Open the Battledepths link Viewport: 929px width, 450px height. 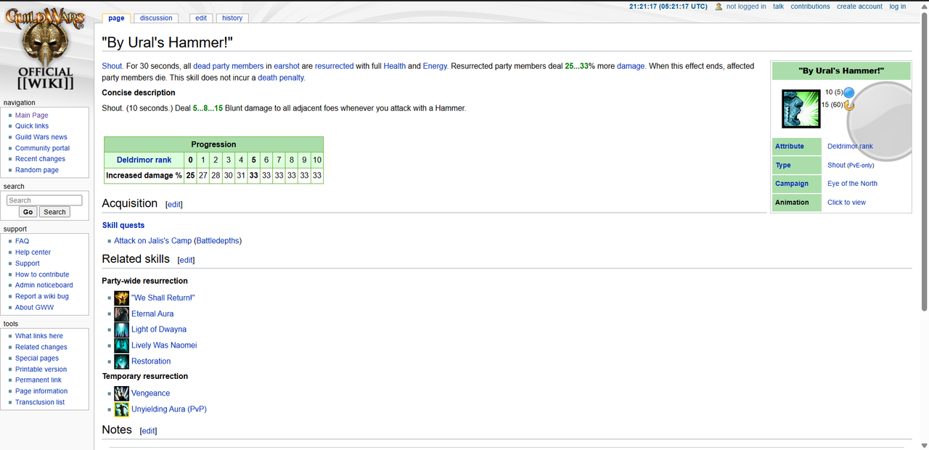coord(218,241)
